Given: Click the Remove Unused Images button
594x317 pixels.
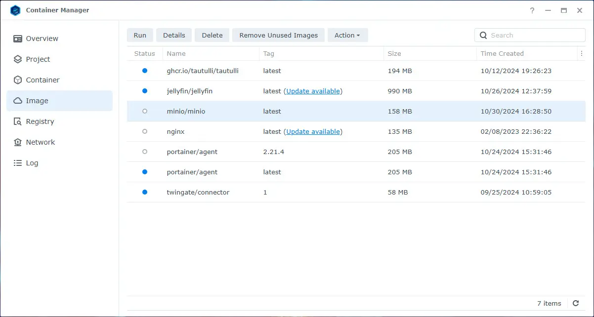Looking at the screenshot, I should pos(278,35).
